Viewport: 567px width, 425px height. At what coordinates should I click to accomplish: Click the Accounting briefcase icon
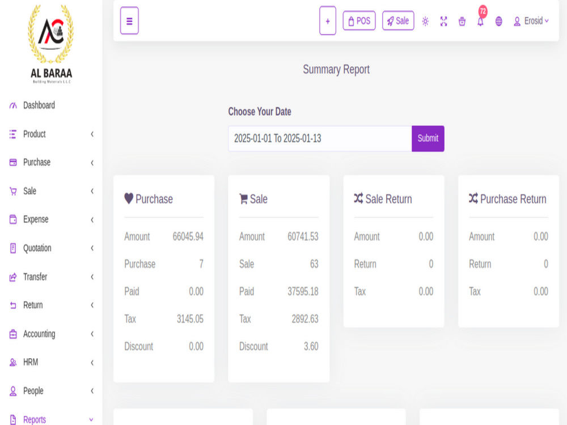point(13,334)
